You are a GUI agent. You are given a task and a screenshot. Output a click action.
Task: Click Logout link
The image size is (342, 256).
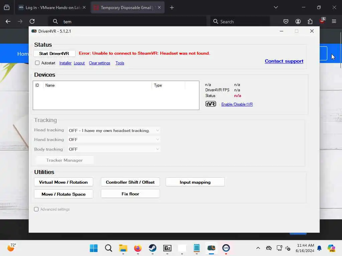[x=79, y=63]
